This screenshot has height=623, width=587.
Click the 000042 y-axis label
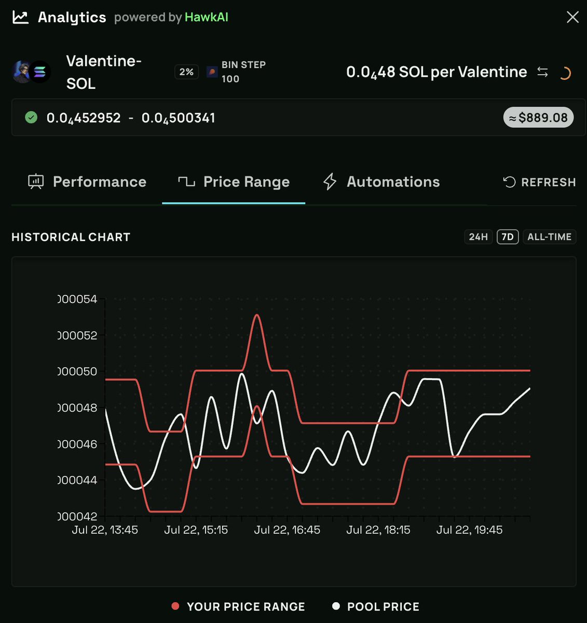(77, 517)
